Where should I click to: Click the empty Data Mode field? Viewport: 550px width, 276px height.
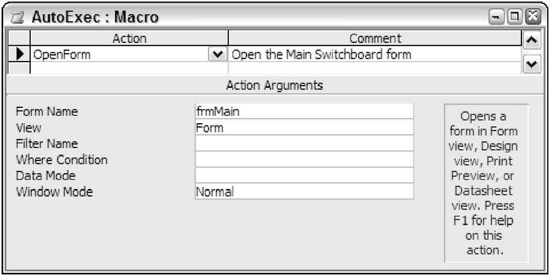coord(304,175)
